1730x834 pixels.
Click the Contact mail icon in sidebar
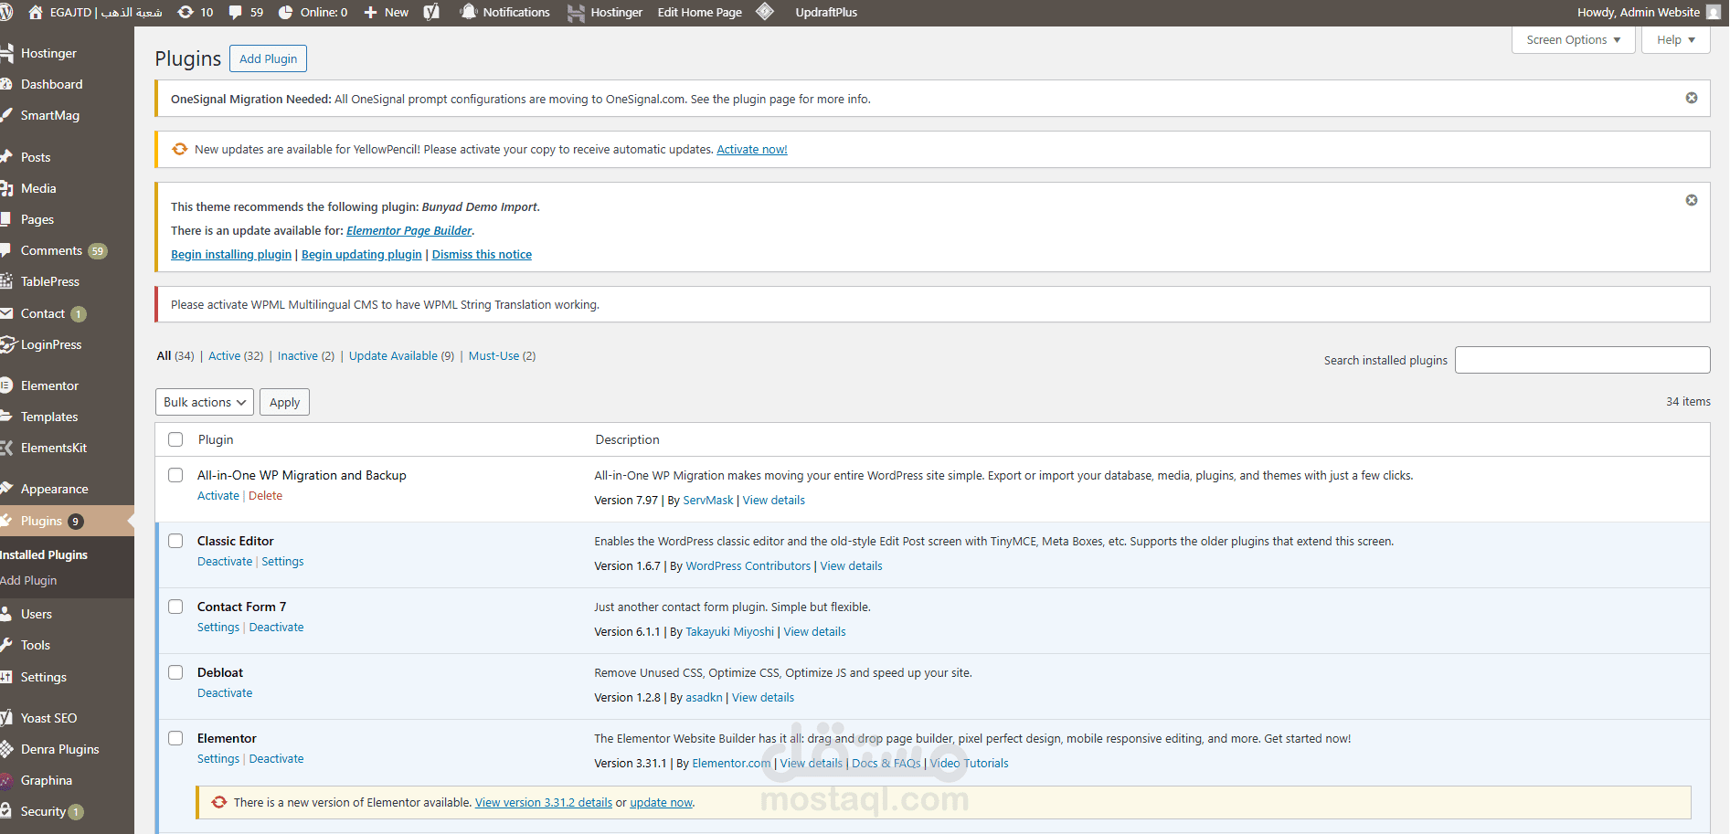coord(6,313)
